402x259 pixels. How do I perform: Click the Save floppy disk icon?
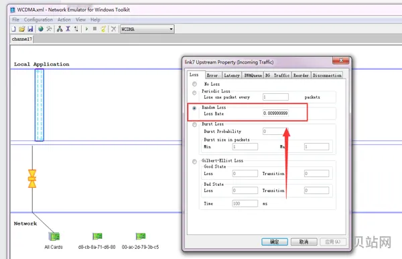pyautogui.click(x=30, y=29)
